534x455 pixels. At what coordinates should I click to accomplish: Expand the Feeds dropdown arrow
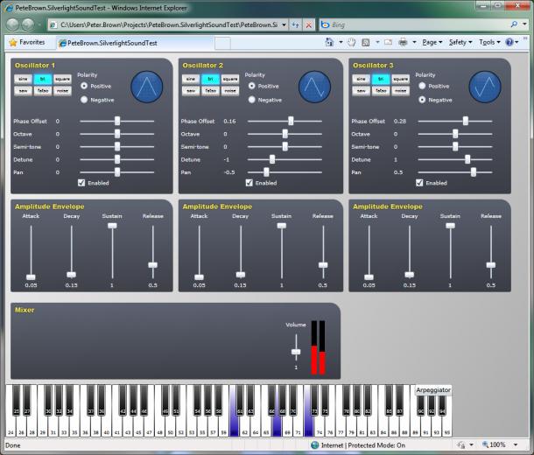coord(377,42)
